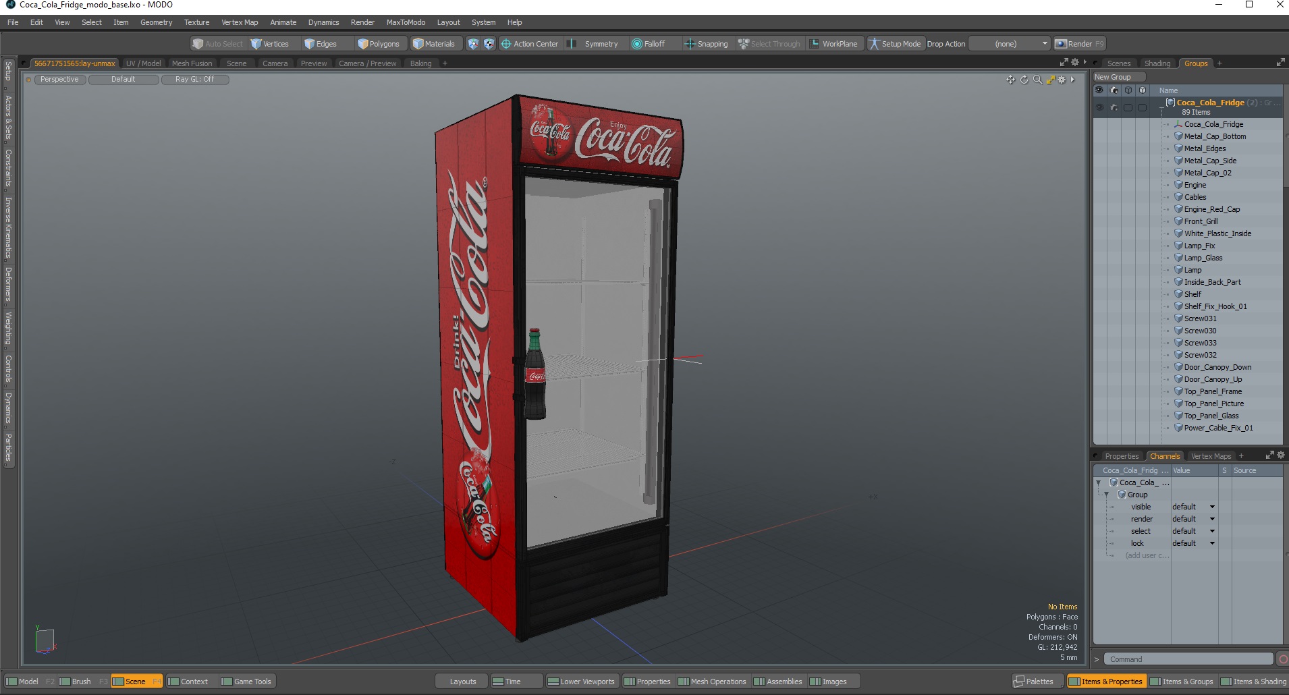
Task: Select the Top_Panel_Glass item
Action: pyautogui.click(x=1211, y=416)
